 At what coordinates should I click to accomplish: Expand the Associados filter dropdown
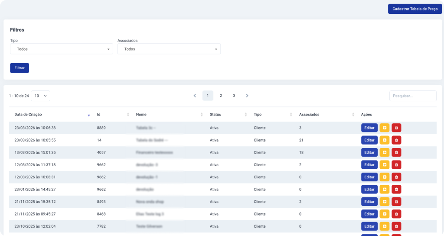click(169, 49)
